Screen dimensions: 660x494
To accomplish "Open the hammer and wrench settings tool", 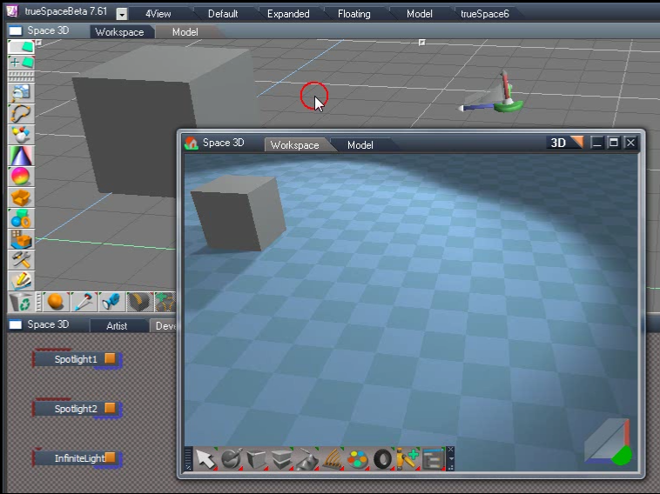I will (x=21, y=260).
